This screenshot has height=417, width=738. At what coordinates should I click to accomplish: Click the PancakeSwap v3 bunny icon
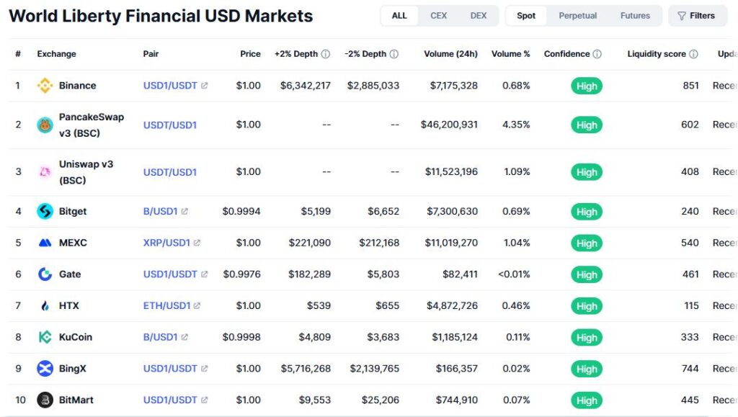point(45,124)
